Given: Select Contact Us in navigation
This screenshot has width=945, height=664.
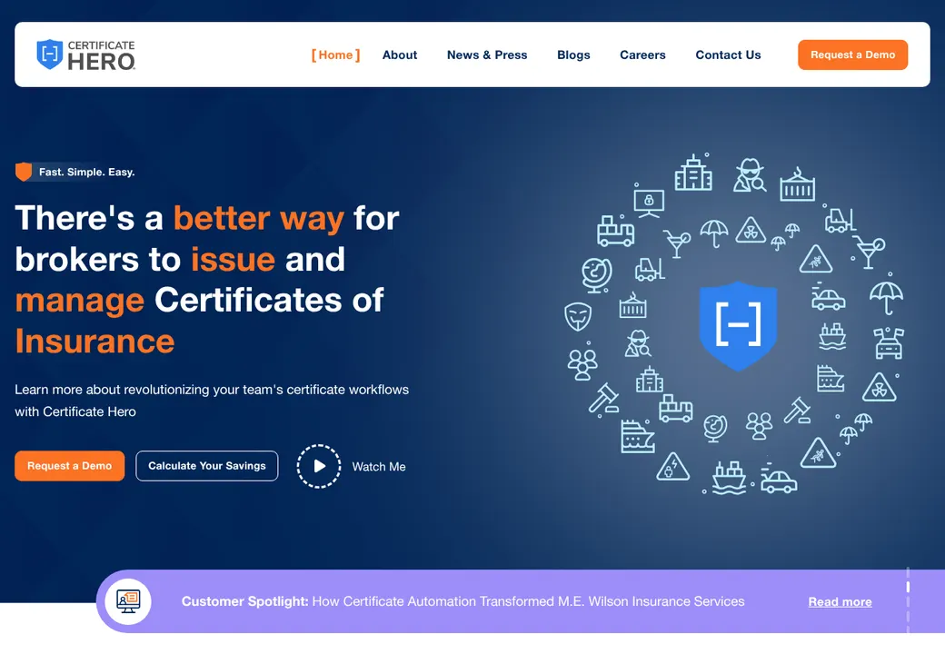Looking at the screenshot, I should tap(728, 55).
